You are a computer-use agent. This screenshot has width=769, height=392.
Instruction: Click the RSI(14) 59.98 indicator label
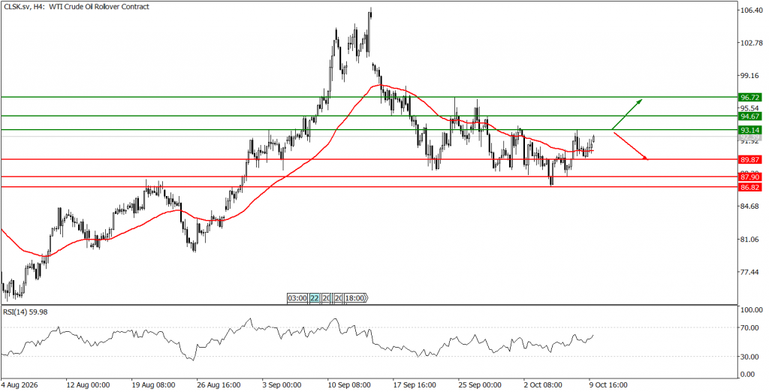point(25,312)
